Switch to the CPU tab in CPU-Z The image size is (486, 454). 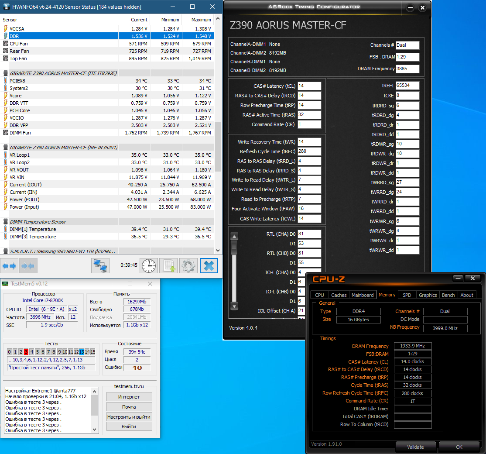tap(319, 295)
